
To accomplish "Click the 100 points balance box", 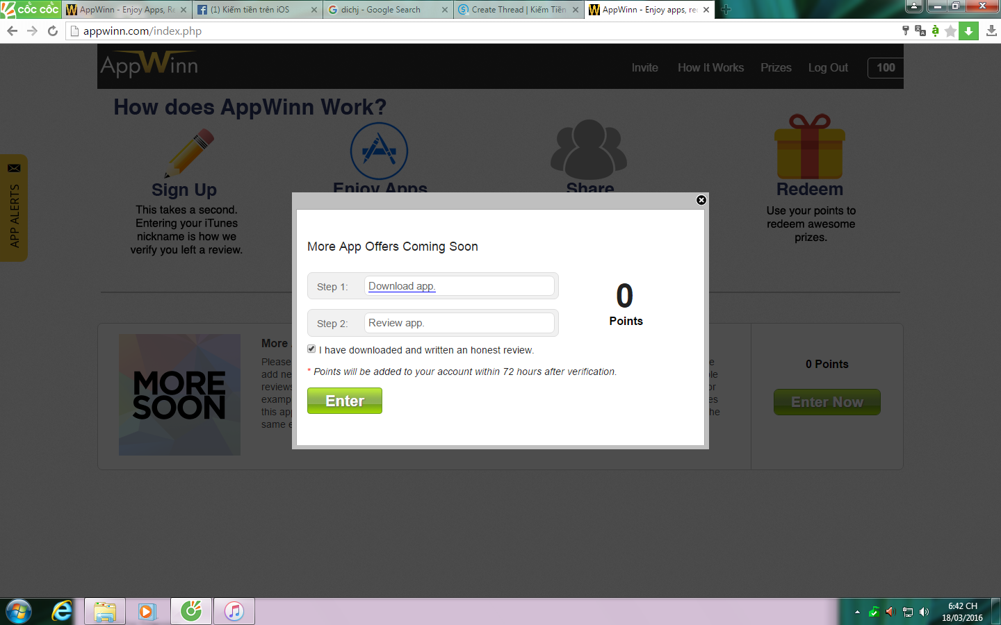I will [x=886, y=67].
